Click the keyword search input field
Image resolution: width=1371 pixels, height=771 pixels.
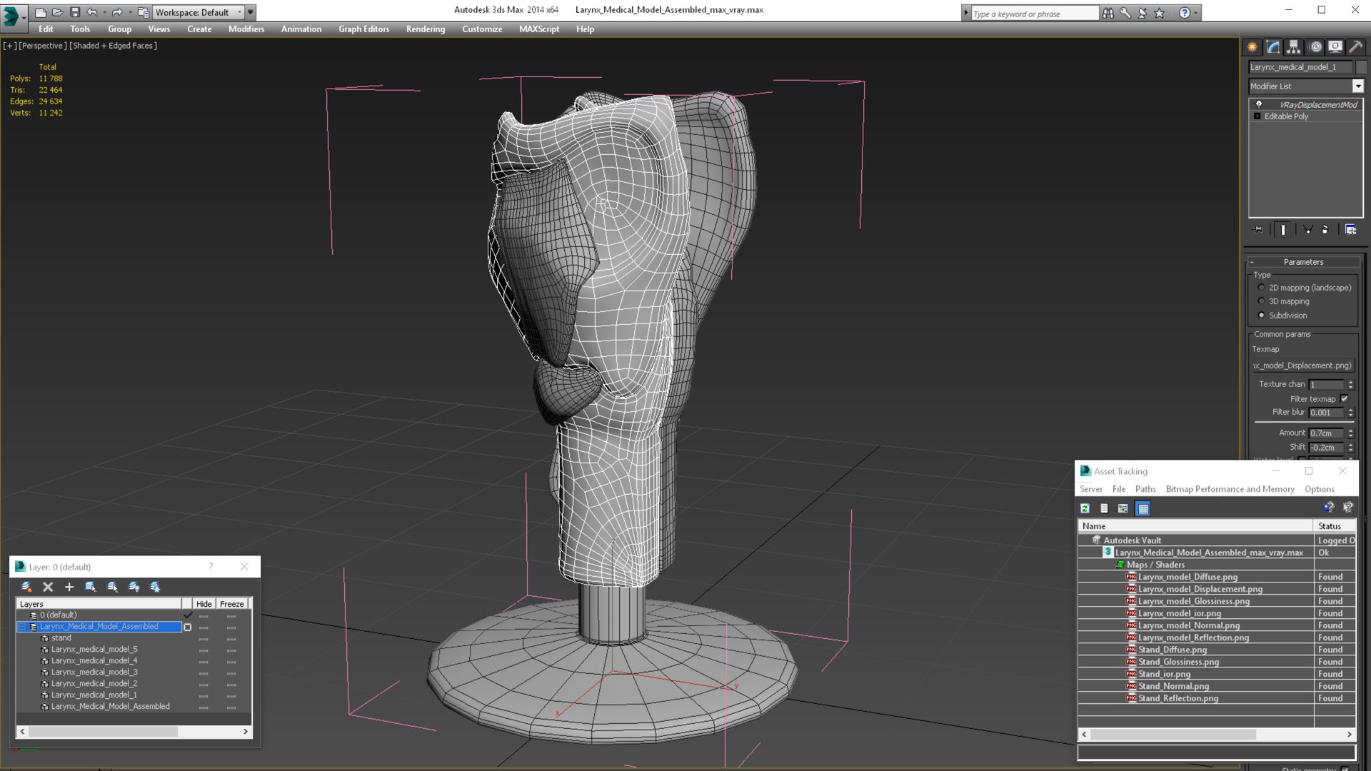[1034, 14]
